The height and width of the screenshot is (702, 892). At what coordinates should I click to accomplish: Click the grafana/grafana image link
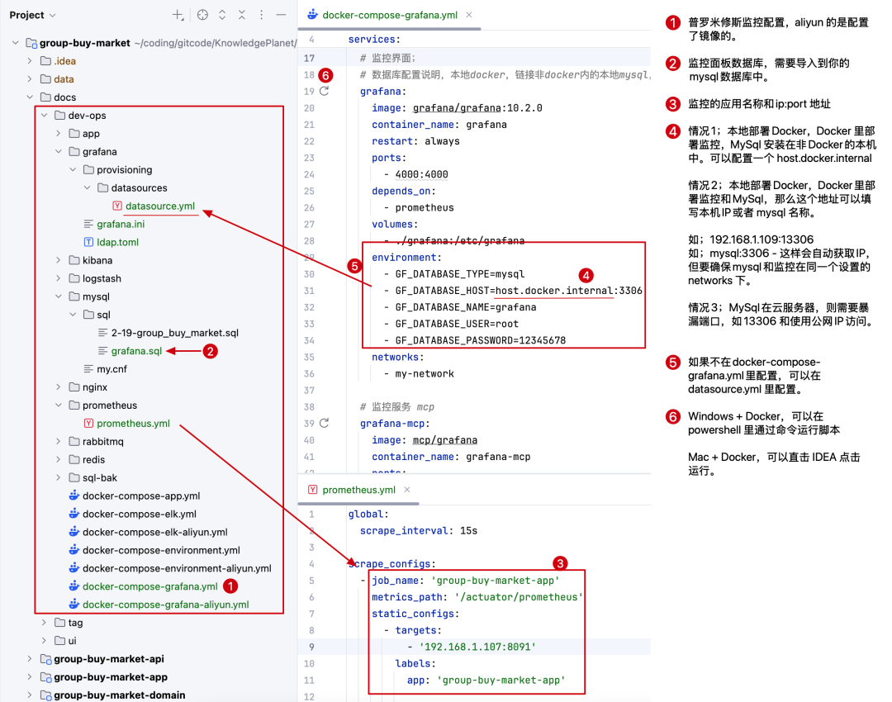457,108
